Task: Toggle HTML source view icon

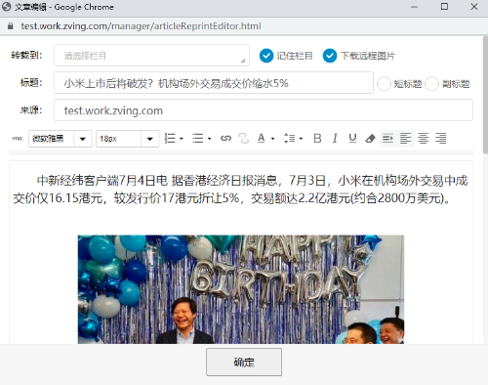Action: point(18,139)
